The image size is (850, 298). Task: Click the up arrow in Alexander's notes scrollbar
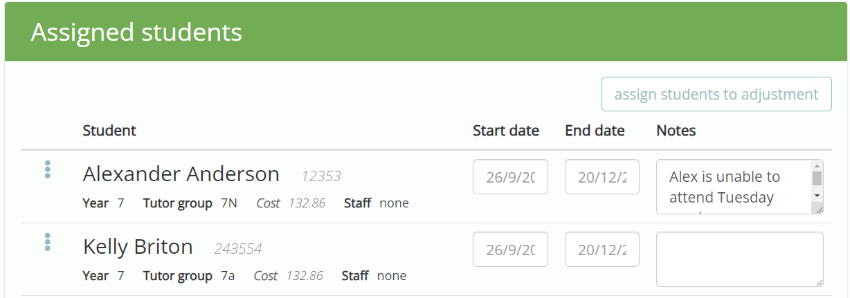click(817, 166)
